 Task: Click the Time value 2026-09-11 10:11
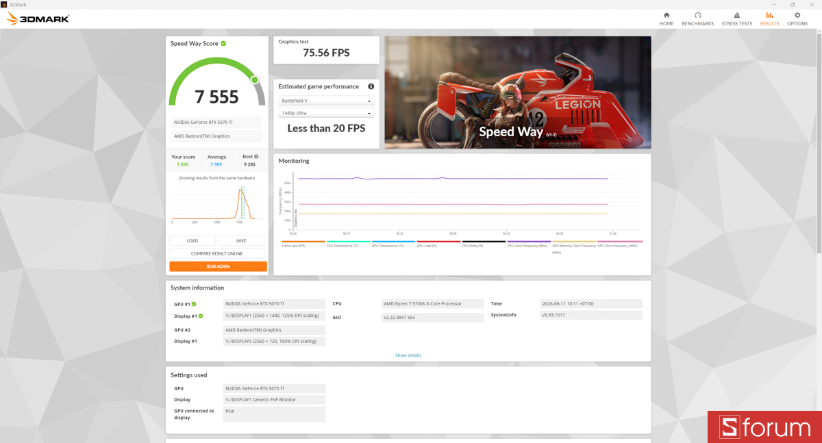click(x=591, y=304)
